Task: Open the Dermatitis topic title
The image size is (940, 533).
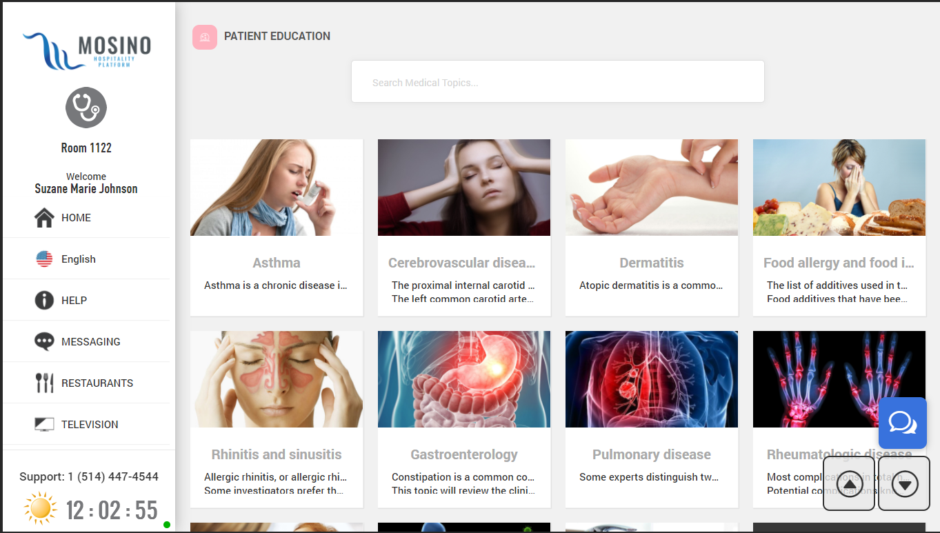Action: [652, 263]
